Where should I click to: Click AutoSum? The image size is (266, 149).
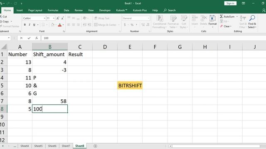pyautogui.click(x=227, y=17)
